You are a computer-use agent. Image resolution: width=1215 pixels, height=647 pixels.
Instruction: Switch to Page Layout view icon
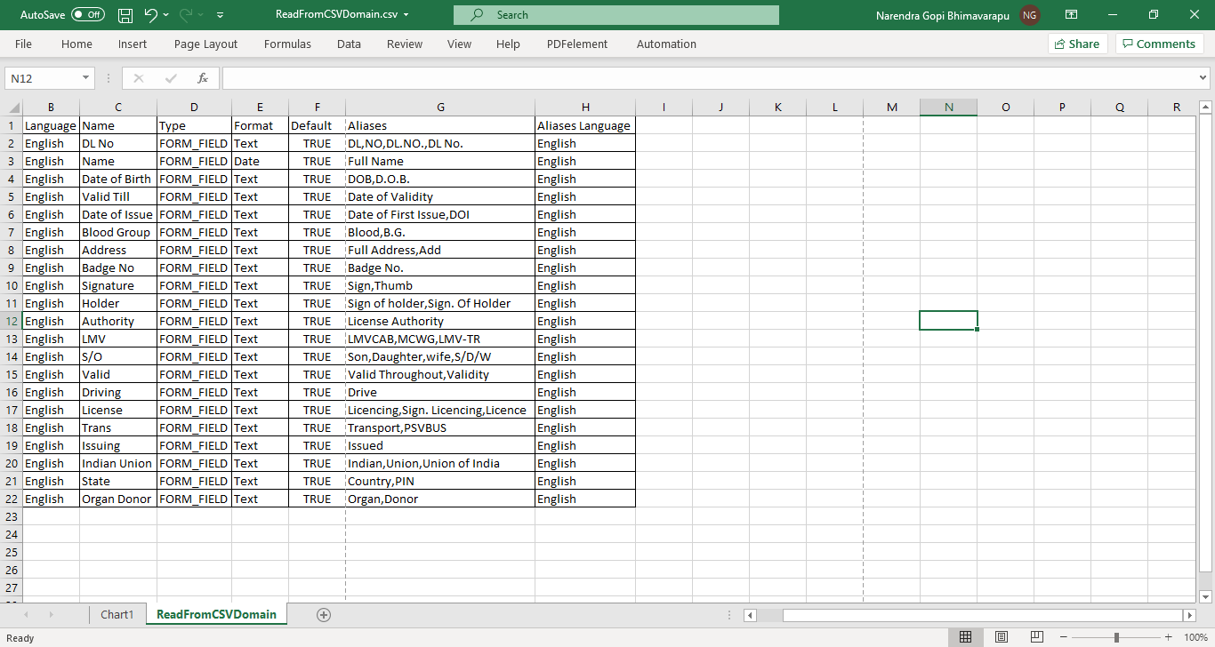coord(1002,637)
